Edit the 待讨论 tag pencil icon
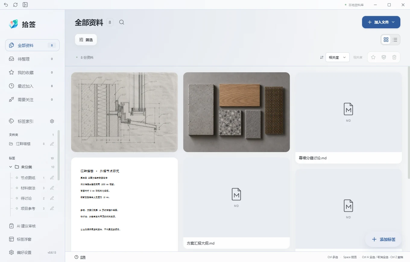The height and width of the screenshot is (262, 410). (52, 198)
